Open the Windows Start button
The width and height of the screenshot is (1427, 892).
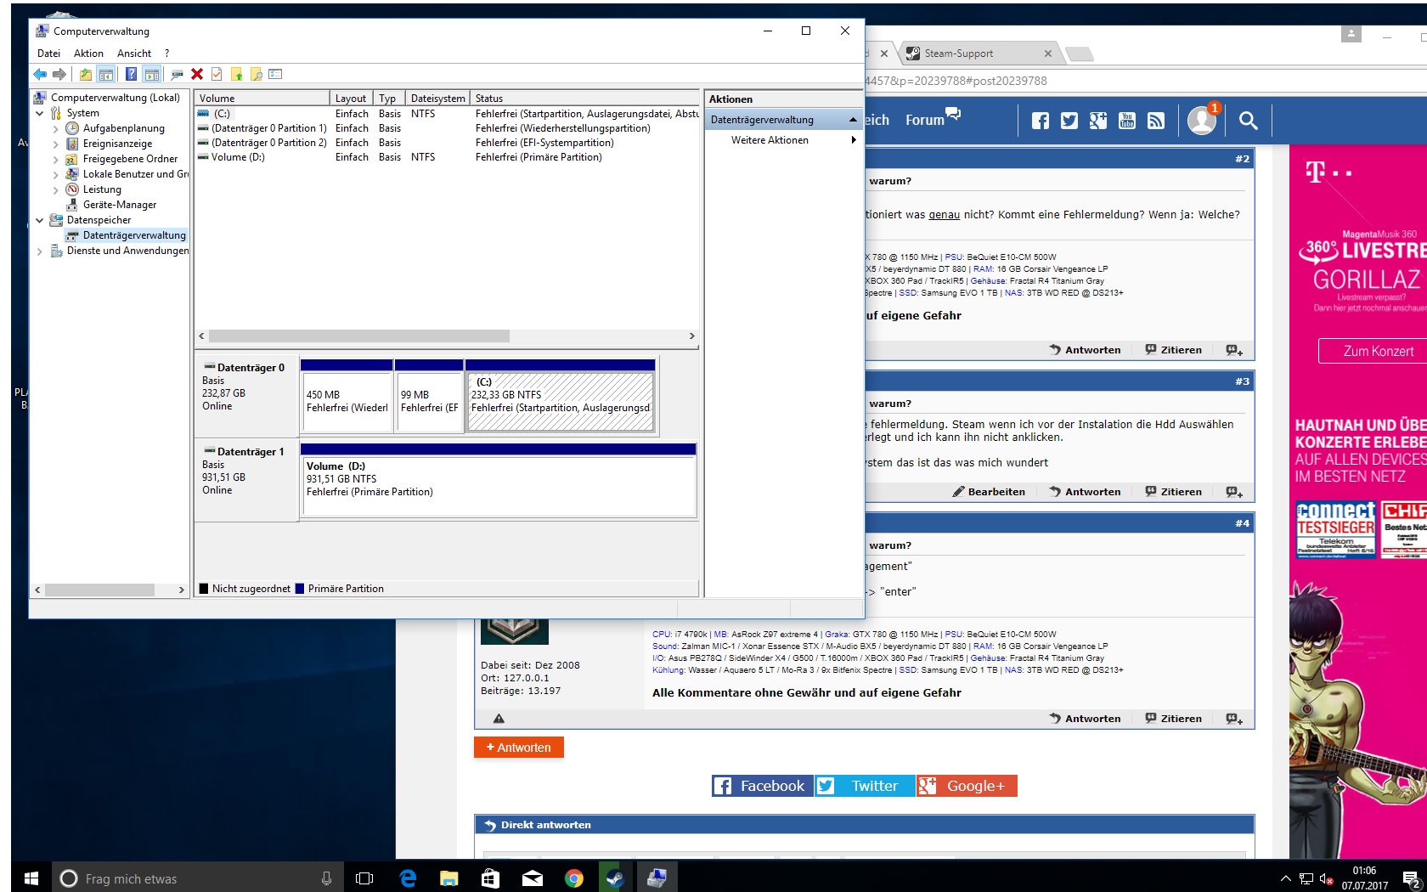tap(31, 878)
